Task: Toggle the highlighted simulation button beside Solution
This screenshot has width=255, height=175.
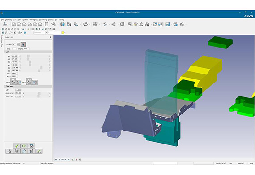Action: coord(23,44)
